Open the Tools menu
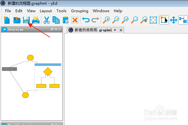The height and width of the screenshot is (125, 188). tap(61, 11)
